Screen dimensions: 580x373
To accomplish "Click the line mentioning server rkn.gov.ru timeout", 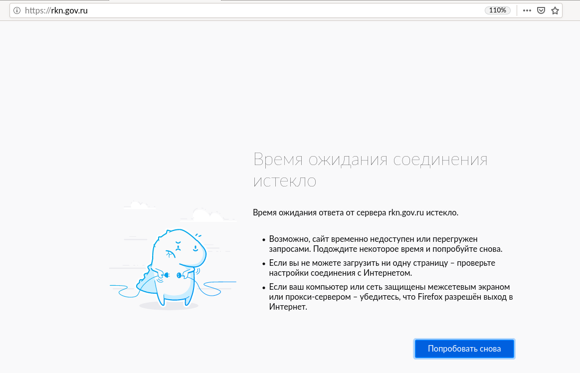I will [355, 213].
